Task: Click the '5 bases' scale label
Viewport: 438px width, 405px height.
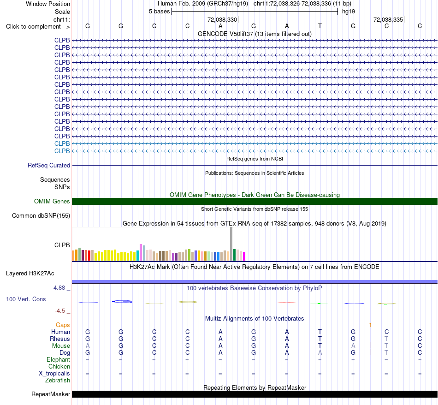Action: coord(159,12)
